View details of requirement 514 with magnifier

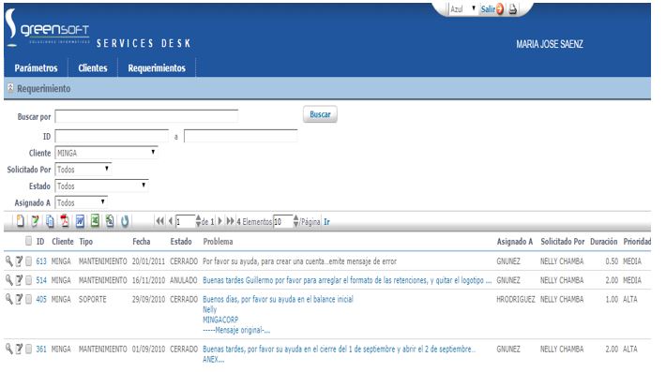(8, 280)
